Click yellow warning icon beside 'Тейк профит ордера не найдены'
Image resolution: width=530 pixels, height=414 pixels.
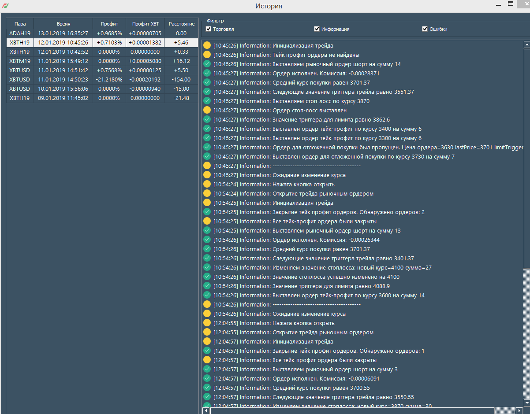coord(207,55)
